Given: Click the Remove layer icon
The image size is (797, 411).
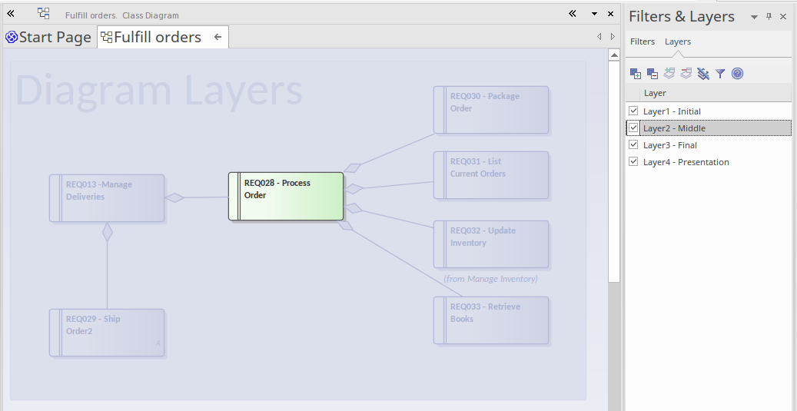Looking at the screenshot, I should pyautogui.click(x=653, y=74).
